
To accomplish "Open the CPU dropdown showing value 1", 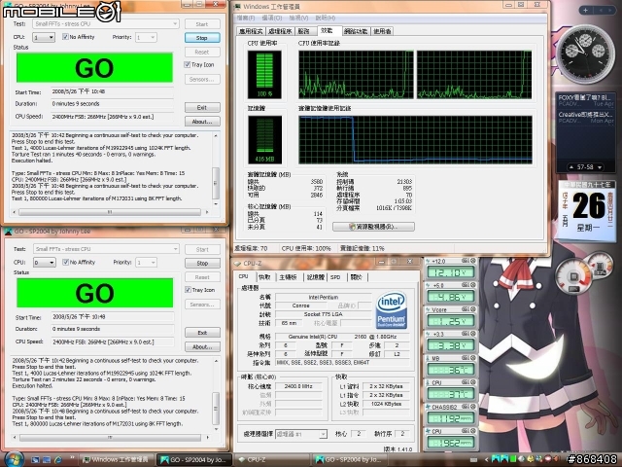I will 44,37.
